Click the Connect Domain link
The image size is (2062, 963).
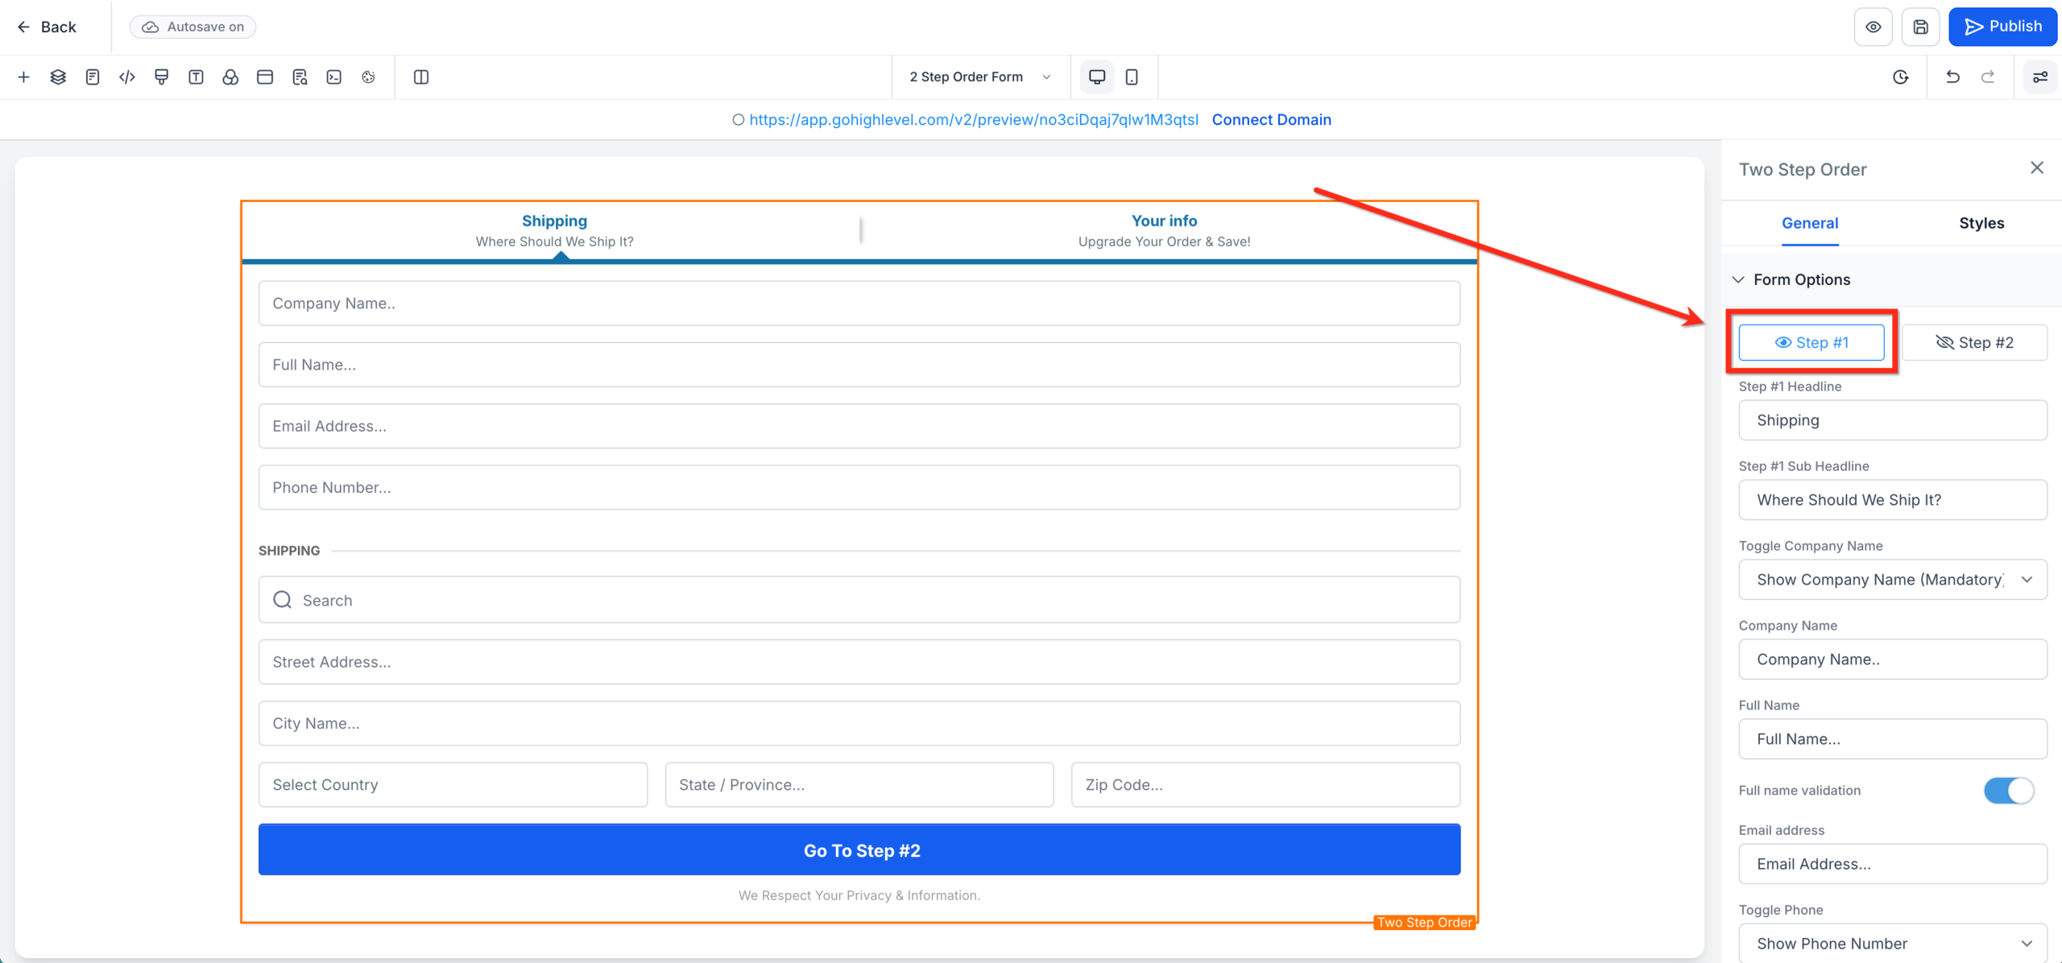click(1271, 119)
